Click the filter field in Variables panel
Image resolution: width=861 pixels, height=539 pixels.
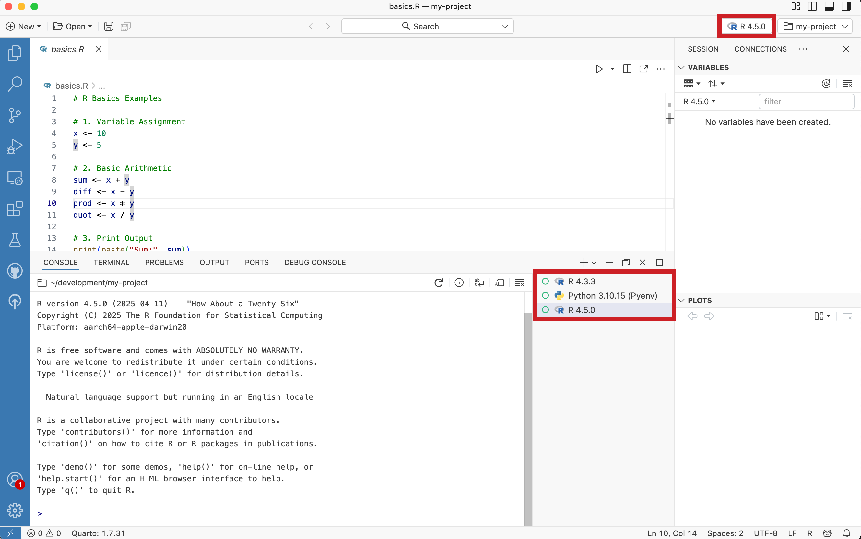coord(806,101)
